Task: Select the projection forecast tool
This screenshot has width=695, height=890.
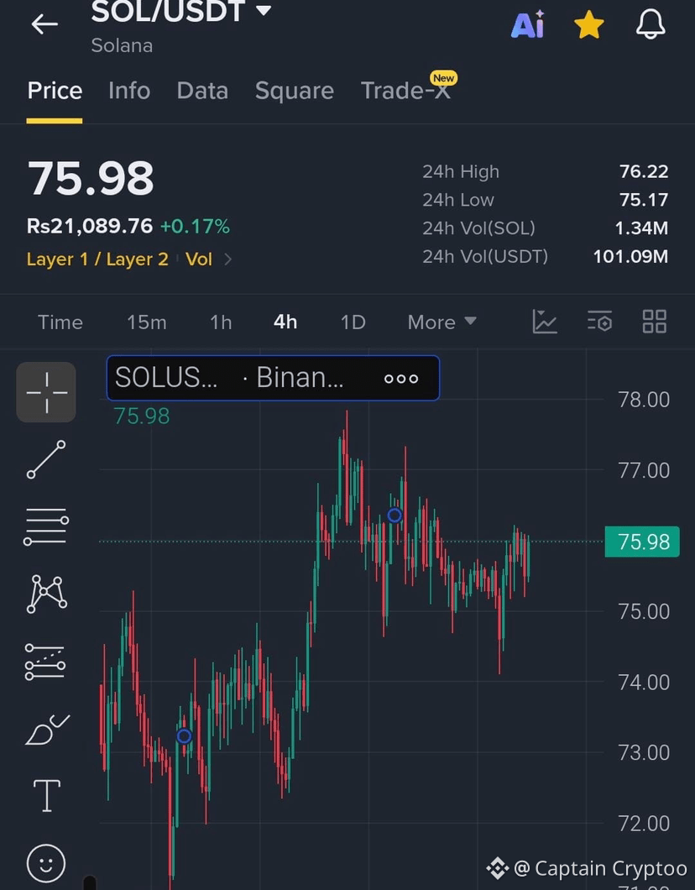Action: click(x=45, y=662)
